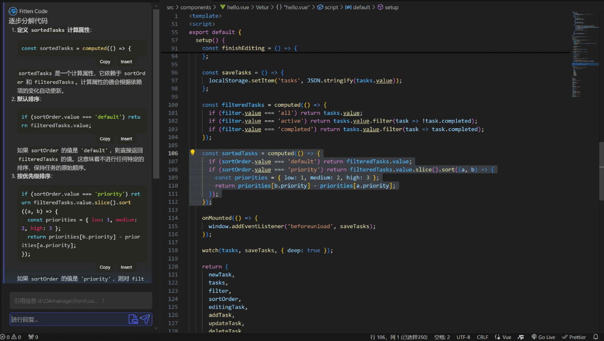604x341 pixels.
Task: Click the errors and warnings count indicator
Action: tap(11, 337)
